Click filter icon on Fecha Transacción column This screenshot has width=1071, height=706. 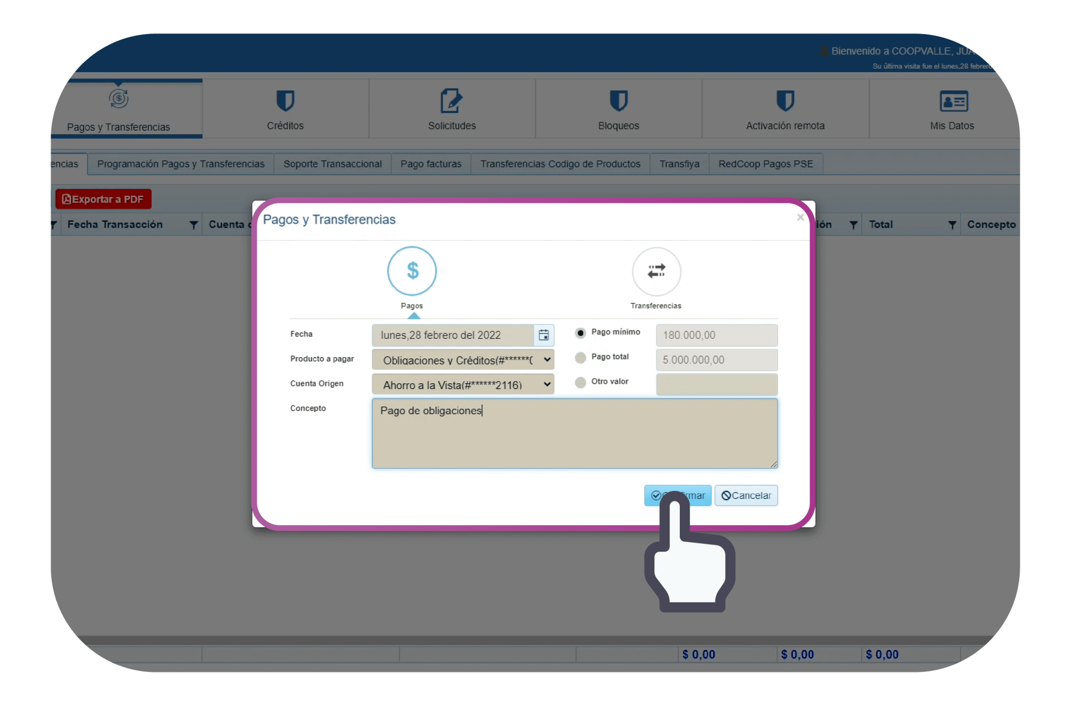click(193, 225)
